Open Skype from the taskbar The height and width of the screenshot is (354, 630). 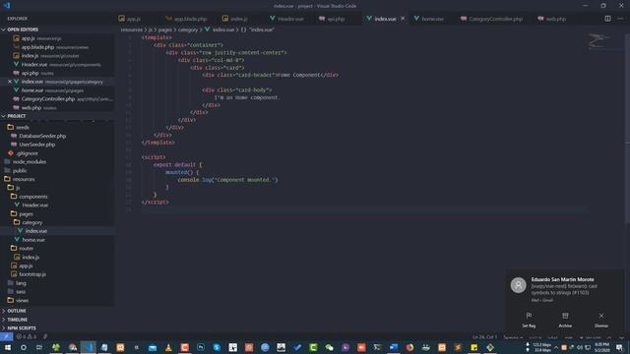[217, 347]
